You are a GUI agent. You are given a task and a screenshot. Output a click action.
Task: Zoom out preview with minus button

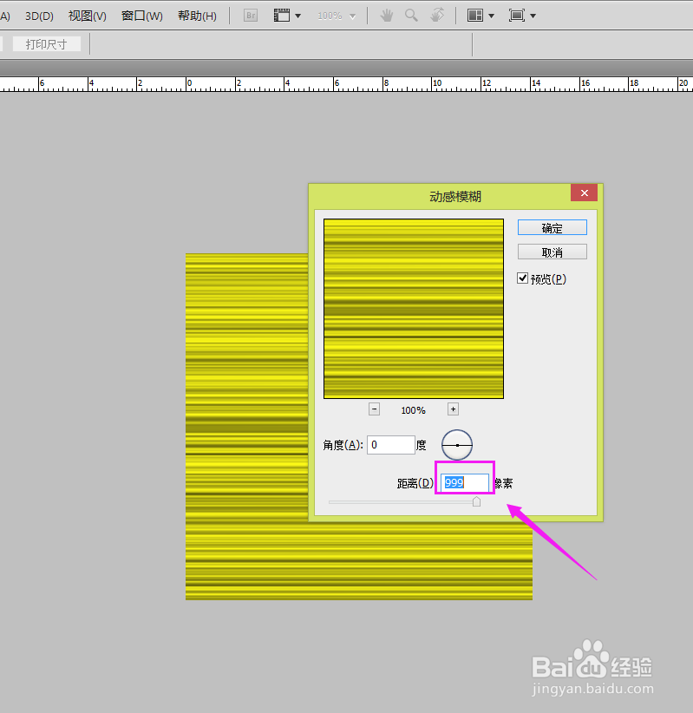pyautogui.click(x=374, y=409)
